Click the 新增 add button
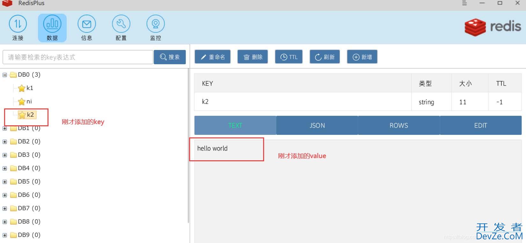The image size is (526, 243). point(362,57)
